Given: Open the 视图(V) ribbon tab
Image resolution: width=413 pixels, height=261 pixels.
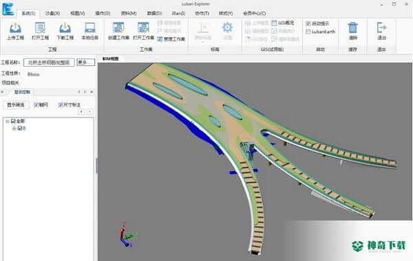Looking at the screenshot, I should (78, 13).
